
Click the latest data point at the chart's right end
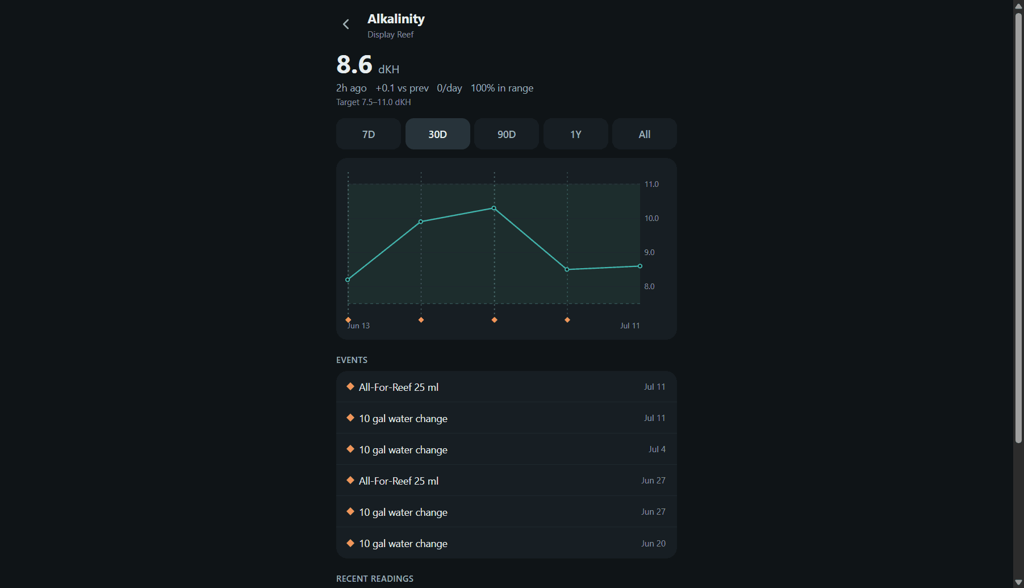pyautogui.click(x=640, y=266)
